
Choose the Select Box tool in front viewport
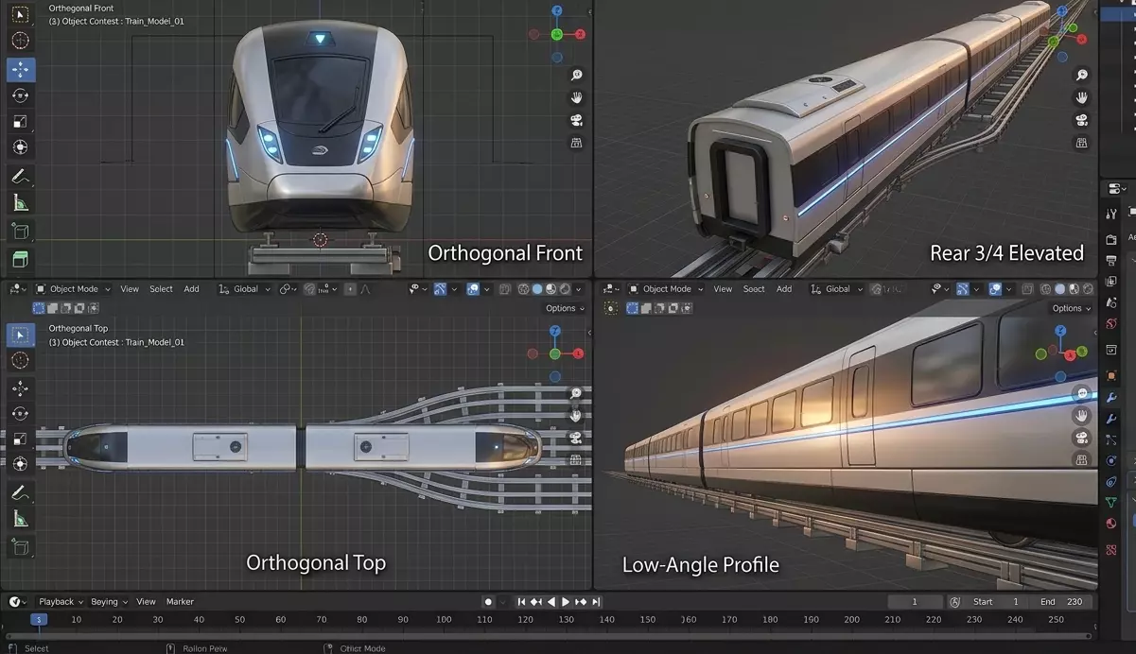coord(21,14)
